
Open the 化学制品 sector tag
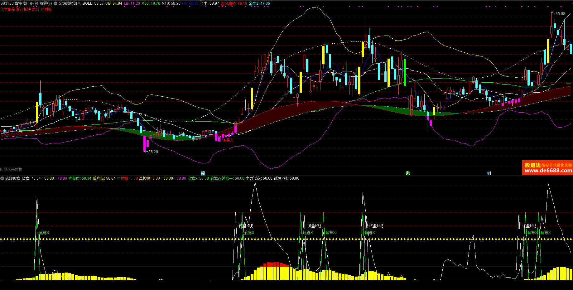[8, 9]
